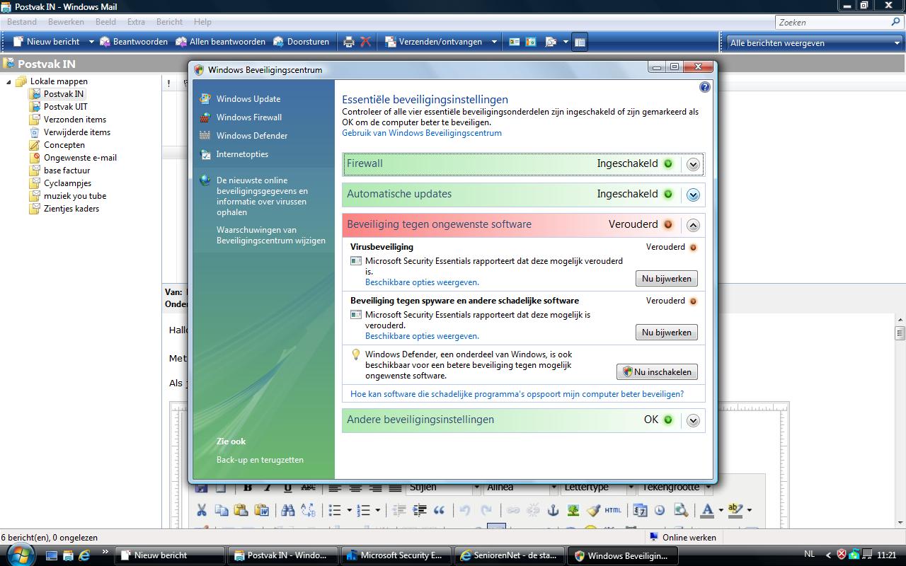The height and width of the screenshot is (566, 906).
Task: Open the Contacts icon in toolbar
Action: (515, 42)
